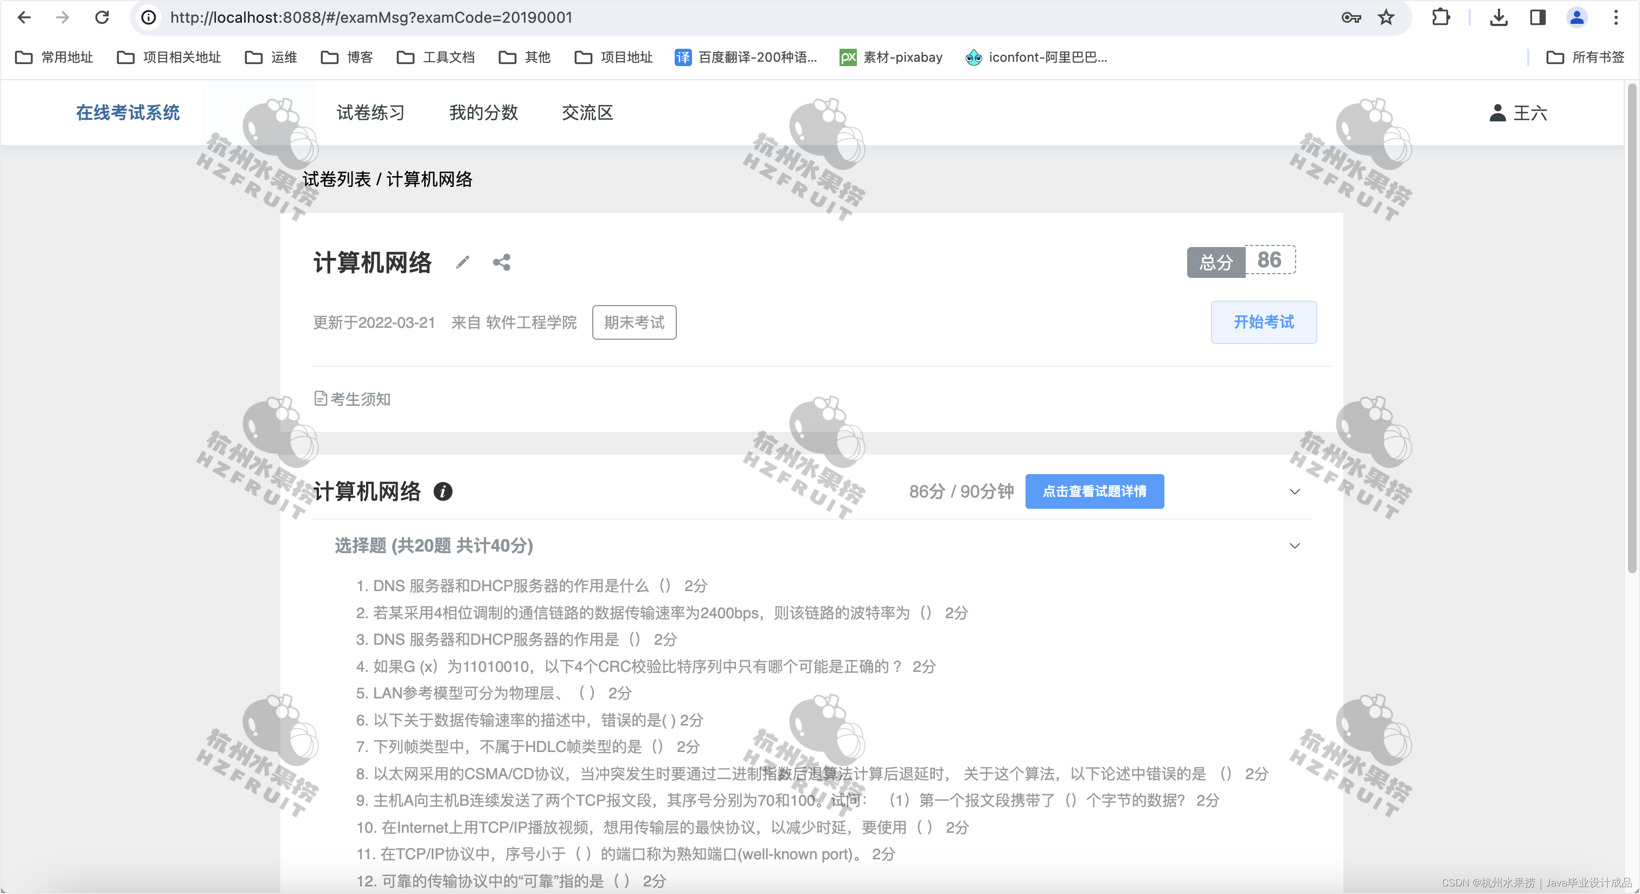Switch to the 我的分数 tab
Screen dimensions: 1640x894
pos(483,113)
